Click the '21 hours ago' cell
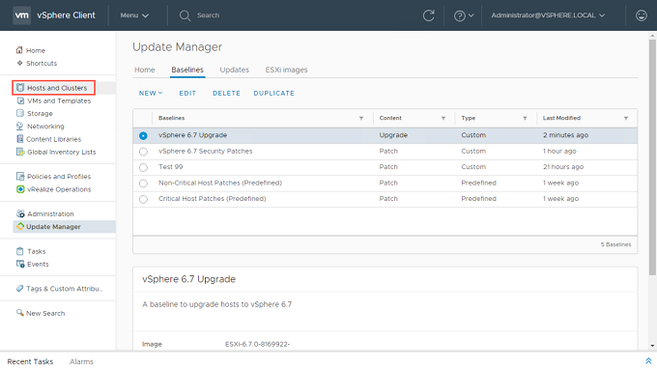 pos(563,167)
